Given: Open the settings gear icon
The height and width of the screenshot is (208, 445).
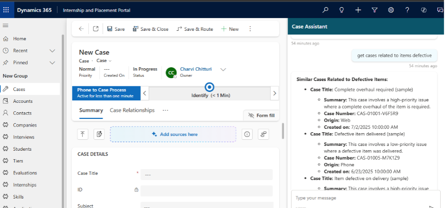Looking at the screenshot, I should tap(391, 10).
